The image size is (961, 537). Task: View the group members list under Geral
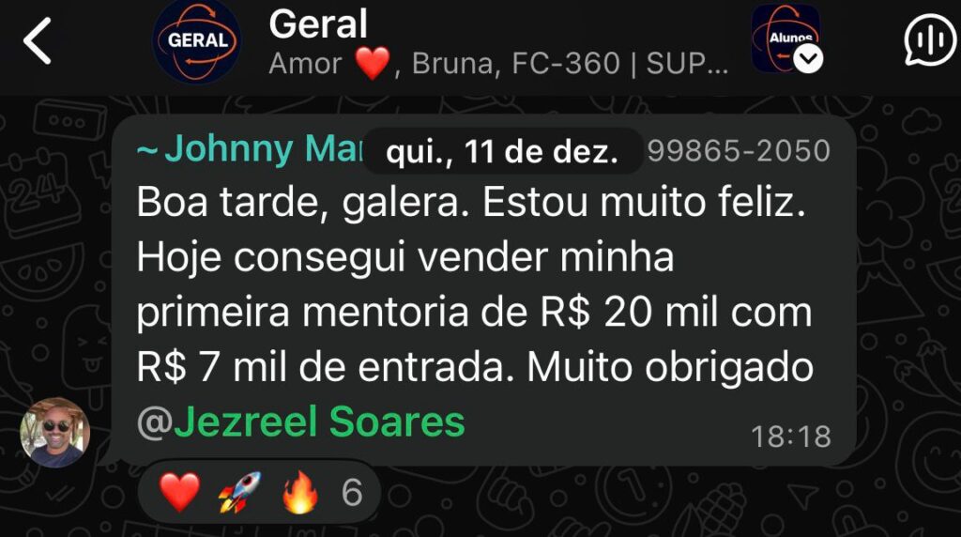498,63
